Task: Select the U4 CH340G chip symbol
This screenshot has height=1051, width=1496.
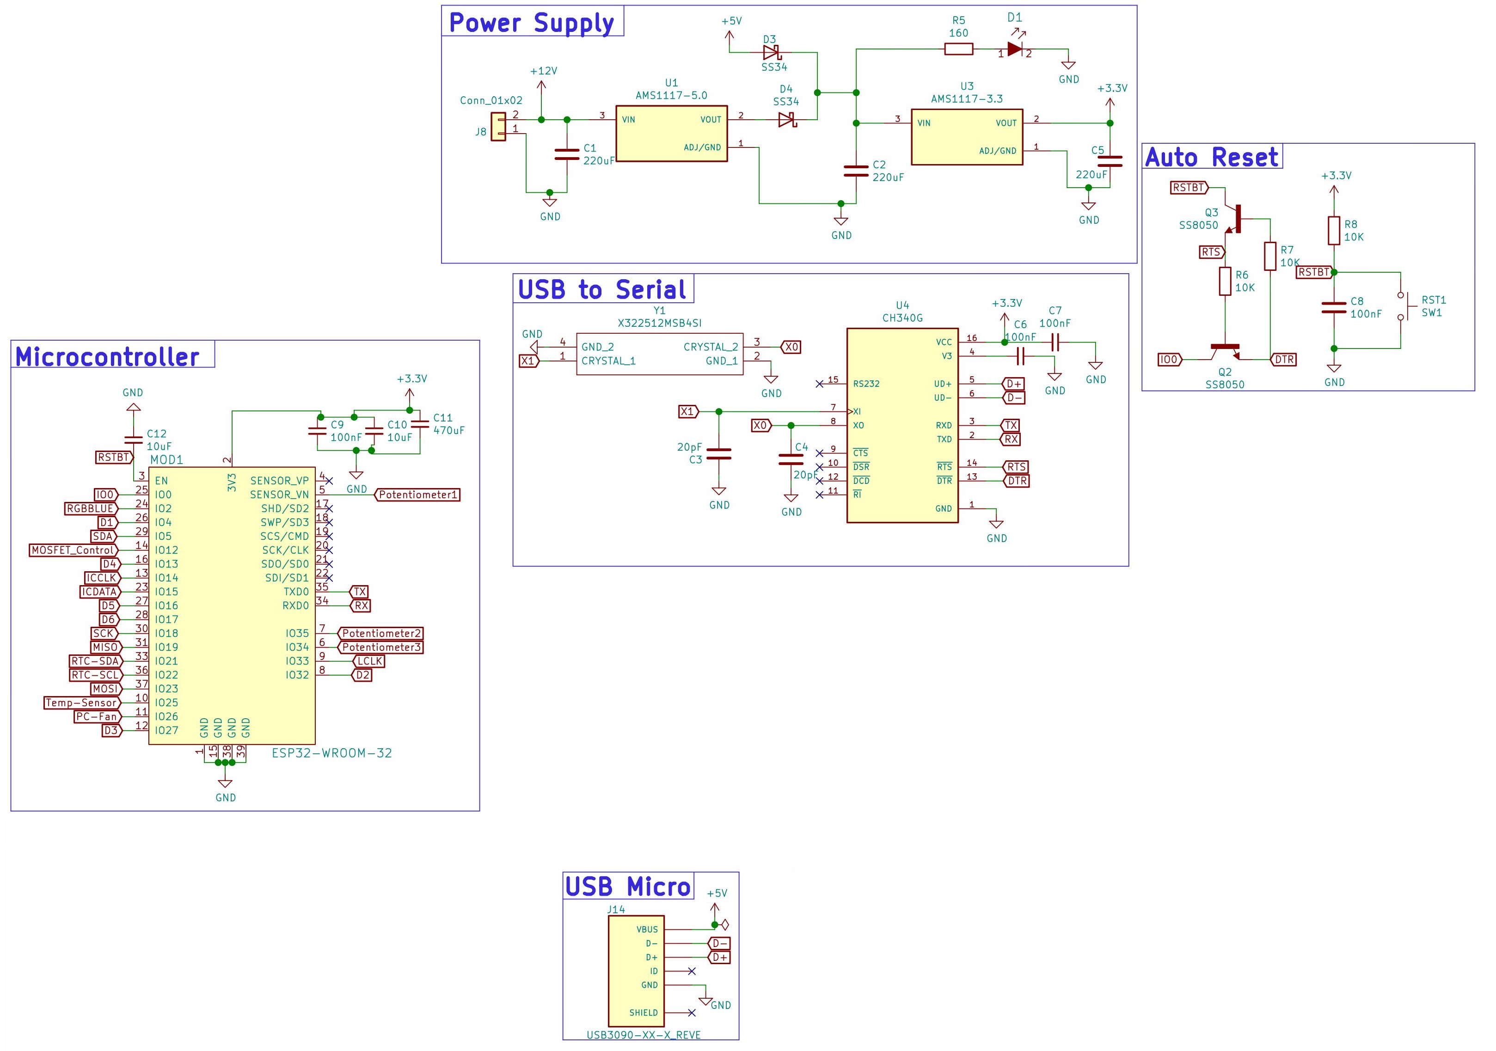Action: tap(902, 426)
